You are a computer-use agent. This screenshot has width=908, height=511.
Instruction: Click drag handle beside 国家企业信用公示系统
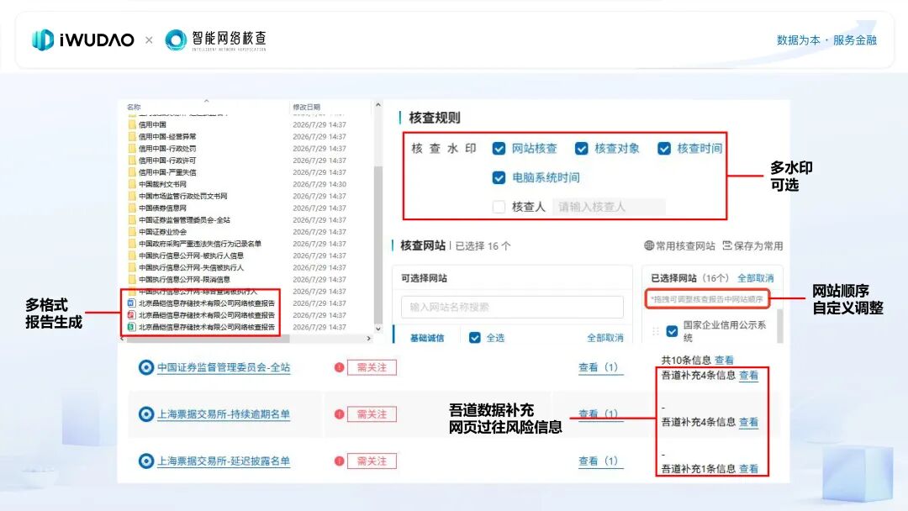point(656,331)
